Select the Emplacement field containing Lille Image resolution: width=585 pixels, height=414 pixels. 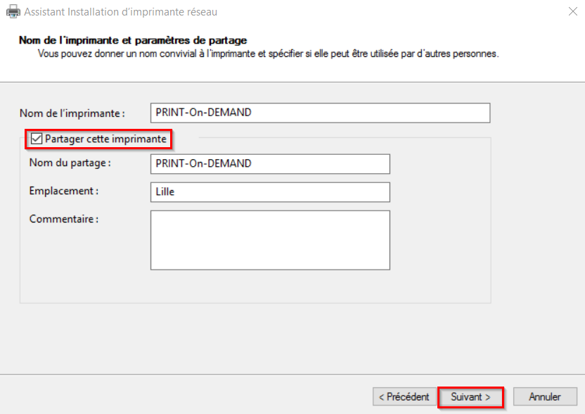tap(270, 192)
